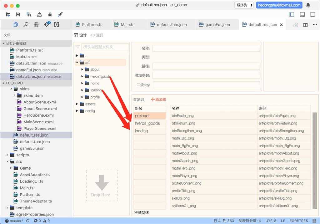Select the hreros_goods resource group
Image resolution: width=320 pixels, height=224 pixels.
(x=150, y=124)
